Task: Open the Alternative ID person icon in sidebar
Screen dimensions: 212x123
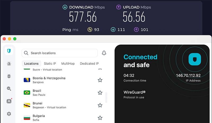Action: (9, 101)
